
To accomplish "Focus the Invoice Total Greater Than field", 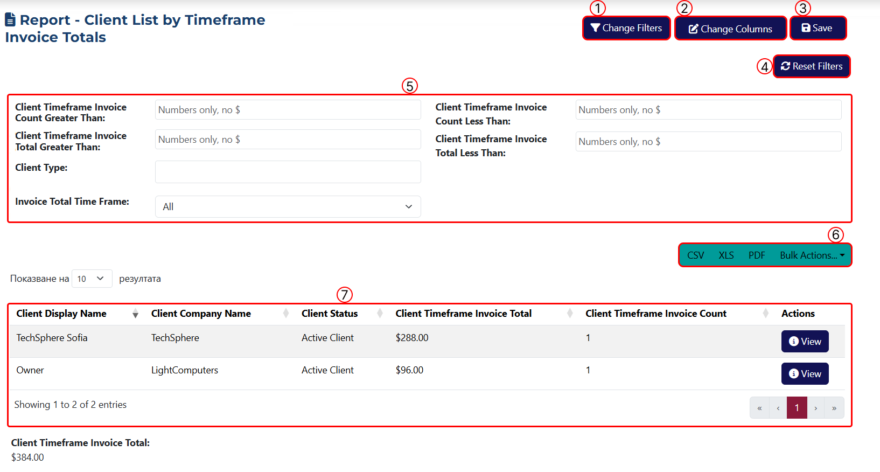I will coord(288,140).
